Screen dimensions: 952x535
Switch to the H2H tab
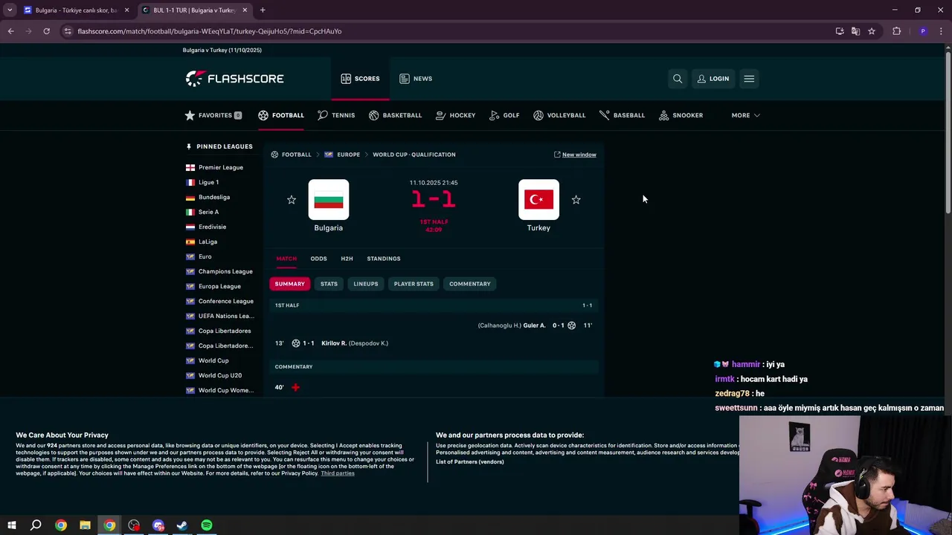[x=347, y=259]
